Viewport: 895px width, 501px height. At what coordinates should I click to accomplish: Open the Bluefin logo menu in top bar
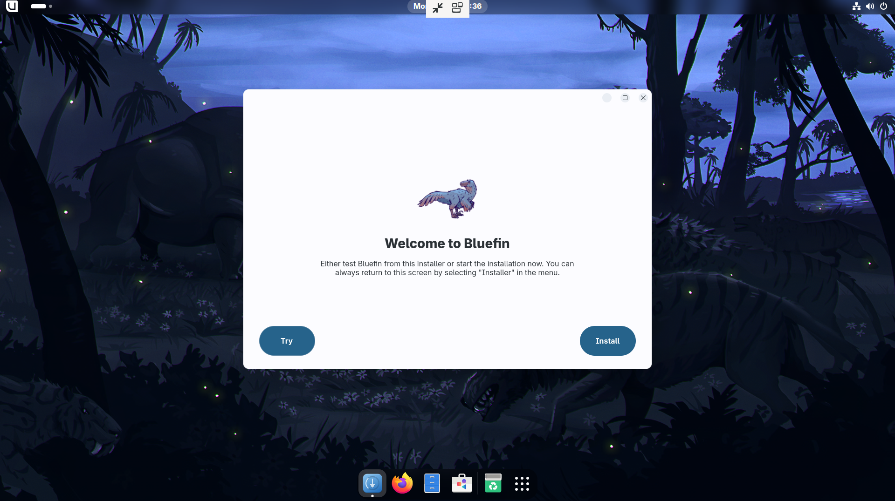12,7
